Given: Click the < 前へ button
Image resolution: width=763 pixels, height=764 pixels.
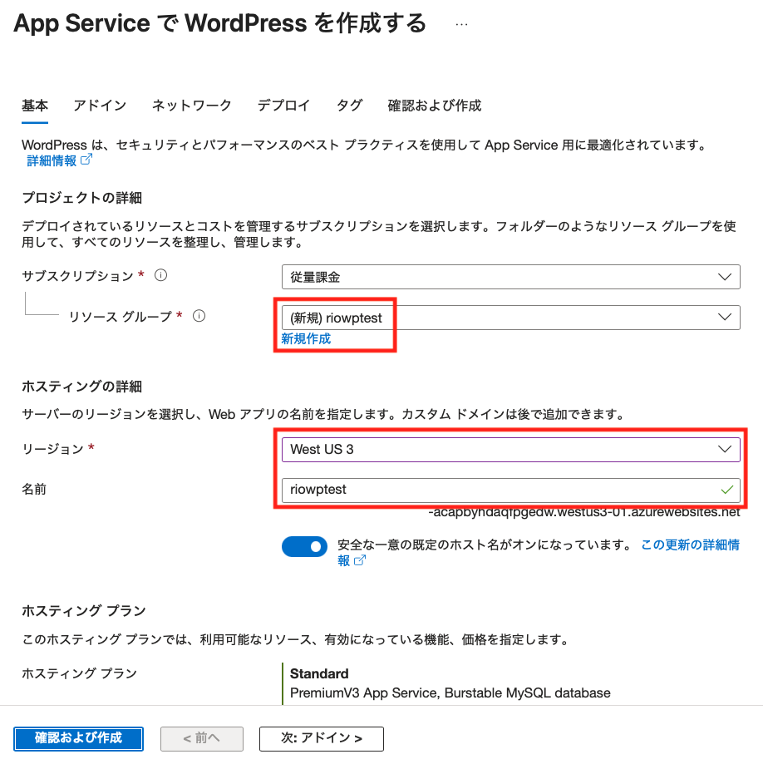Looking at the screenshot, I should [x=202, y=739].
